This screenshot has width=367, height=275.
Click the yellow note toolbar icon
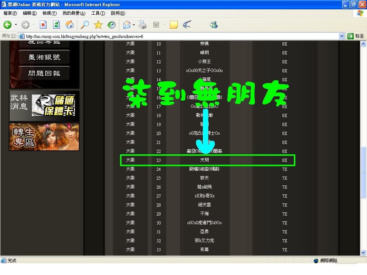point(174,25)
